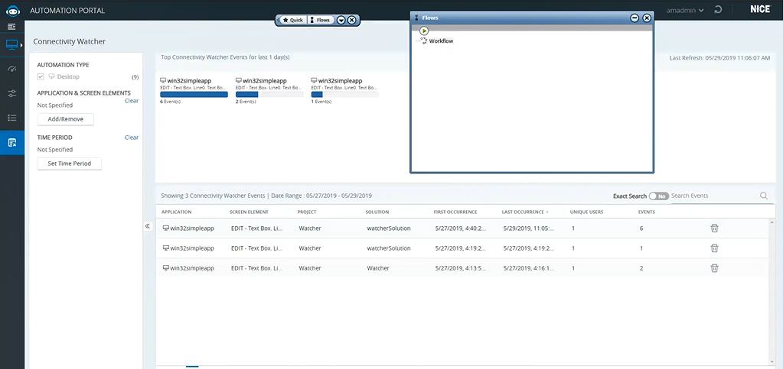Click the refresh icon next to amadmin

[717, 10]
